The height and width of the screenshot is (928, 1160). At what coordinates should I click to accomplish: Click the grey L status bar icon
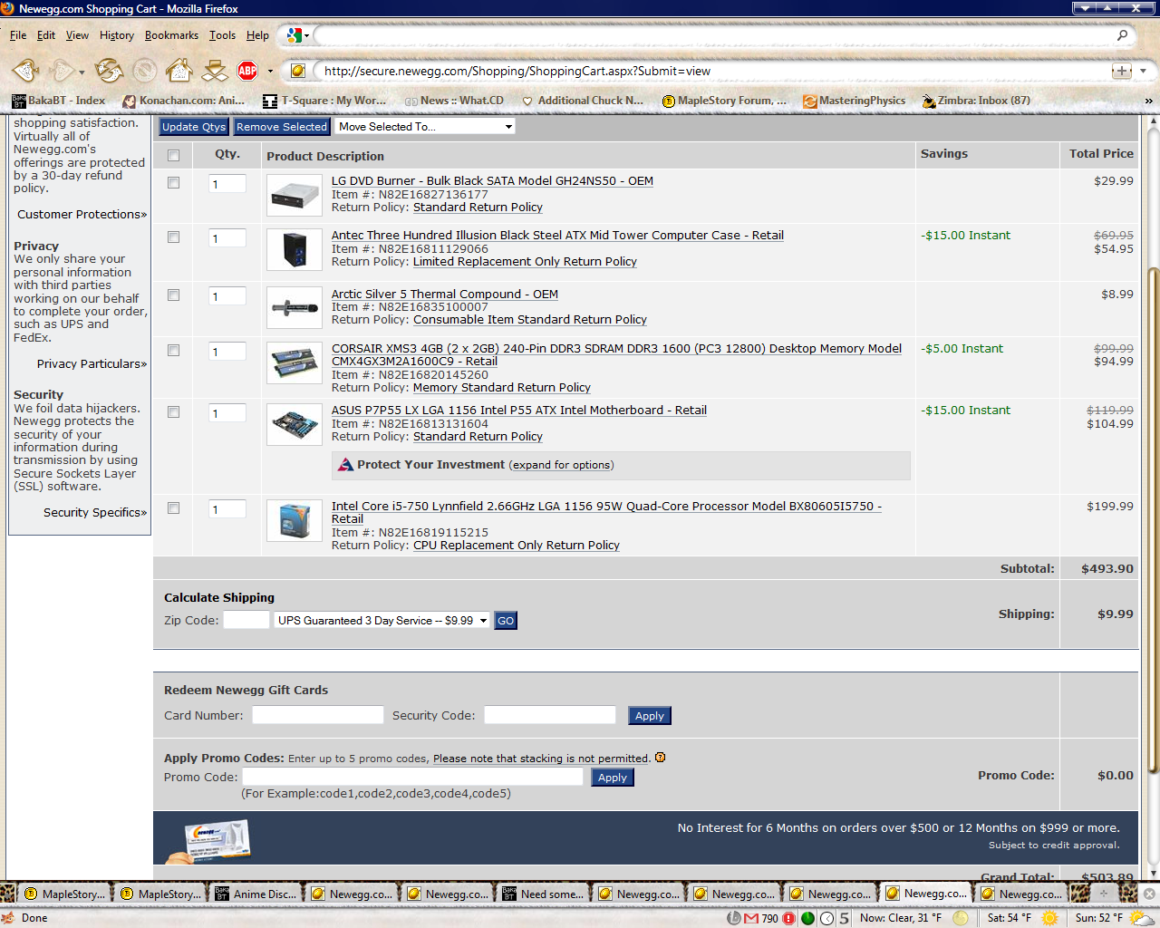tap(734, 918)
